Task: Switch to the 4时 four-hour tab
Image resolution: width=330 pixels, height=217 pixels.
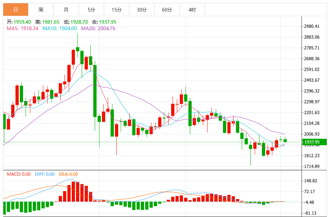Action: pos(192,10)
